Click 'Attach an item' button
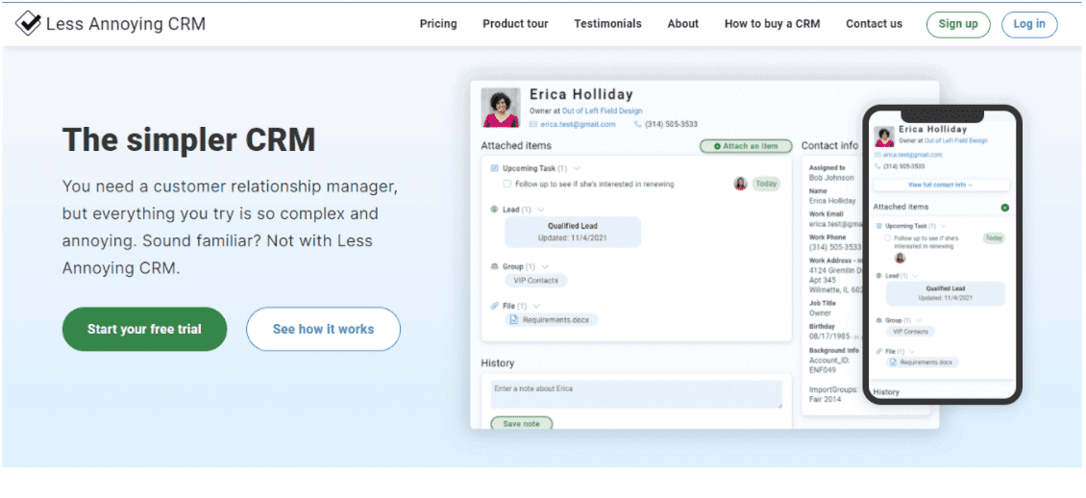Image resolution: width=1086 pixels, height=498 pixels. 745,146
